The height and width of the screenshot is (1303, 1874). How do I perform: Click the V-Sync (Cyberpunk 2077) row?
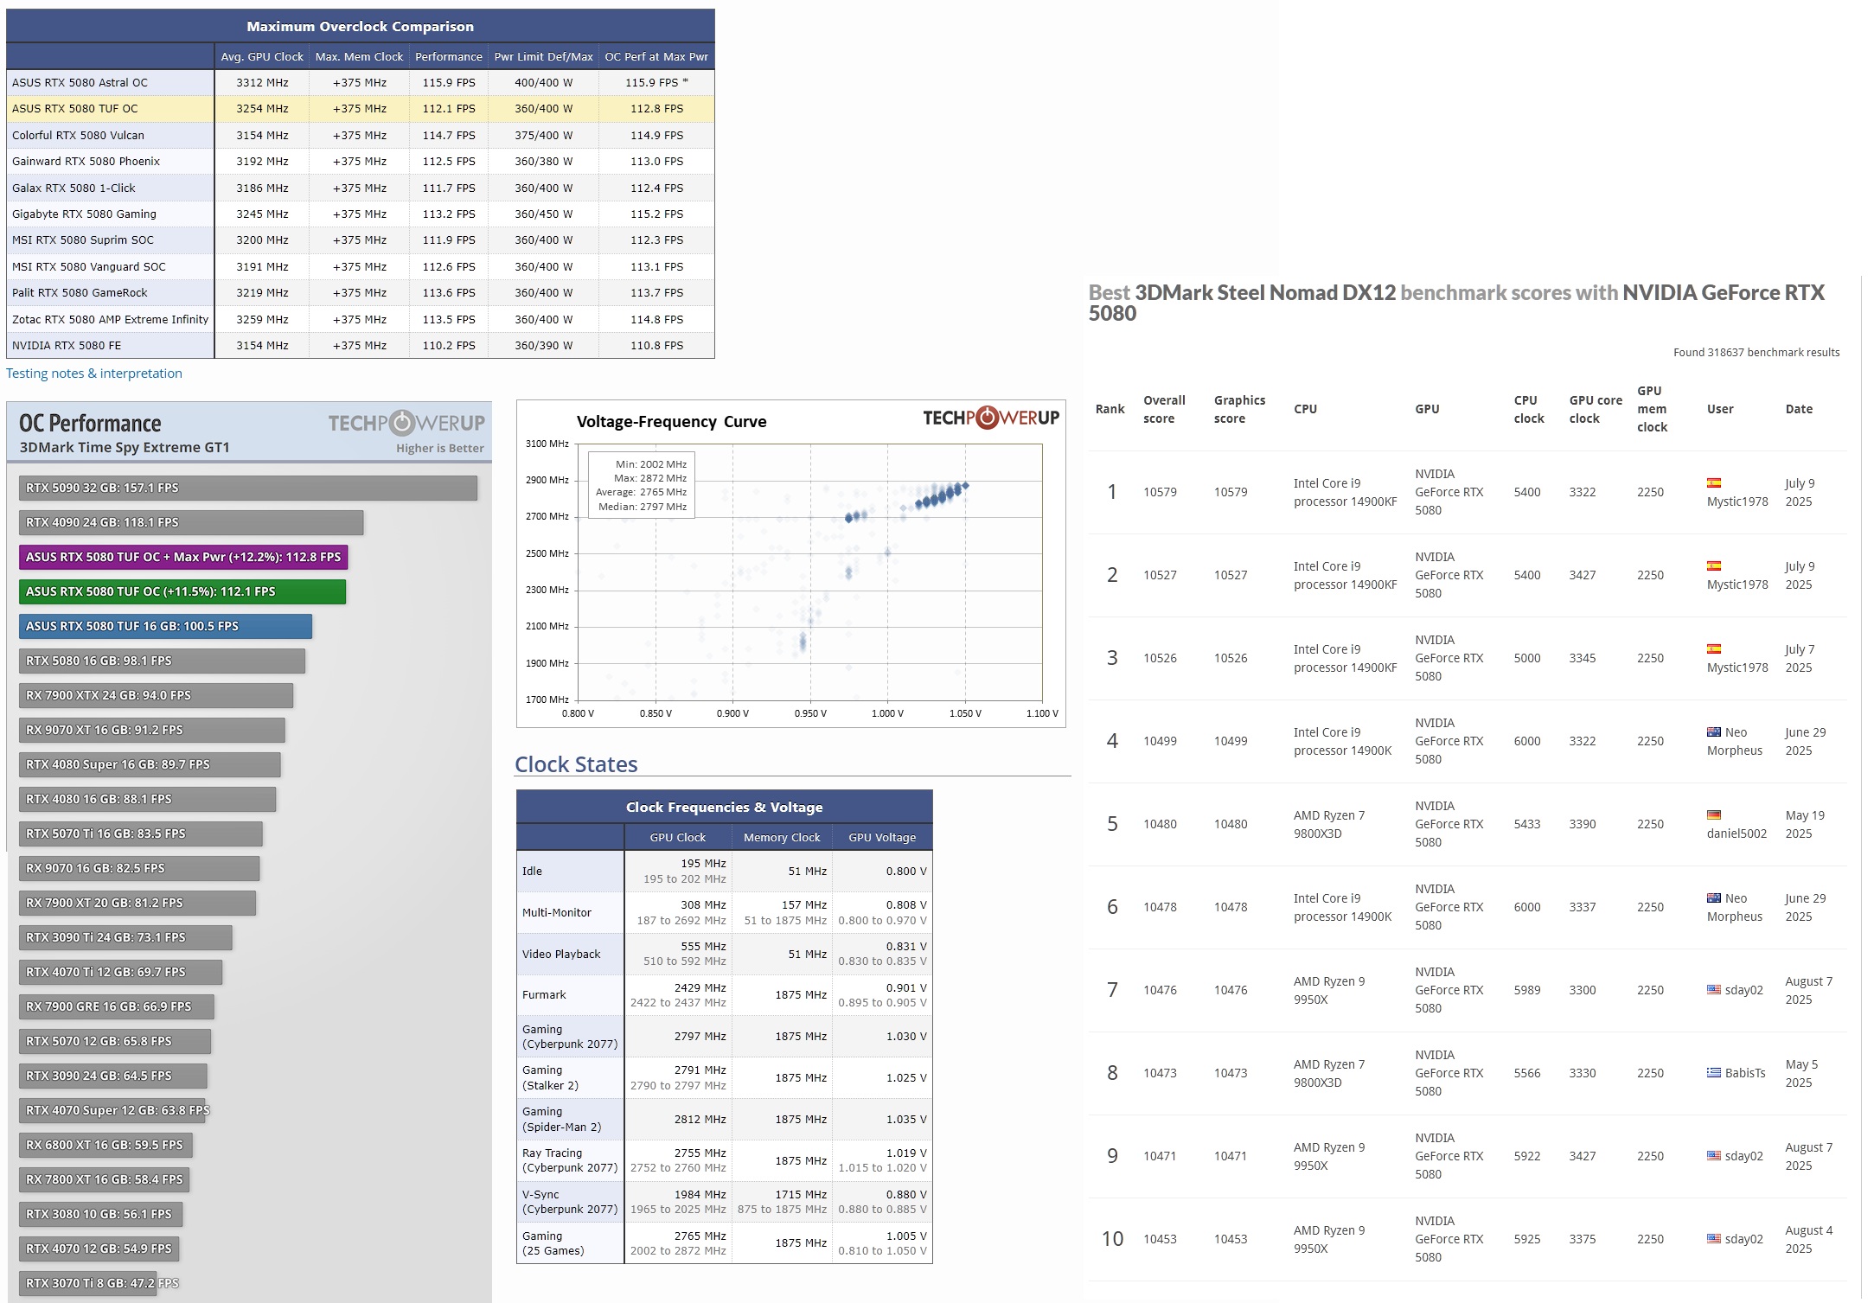[x=725, y=1202]
